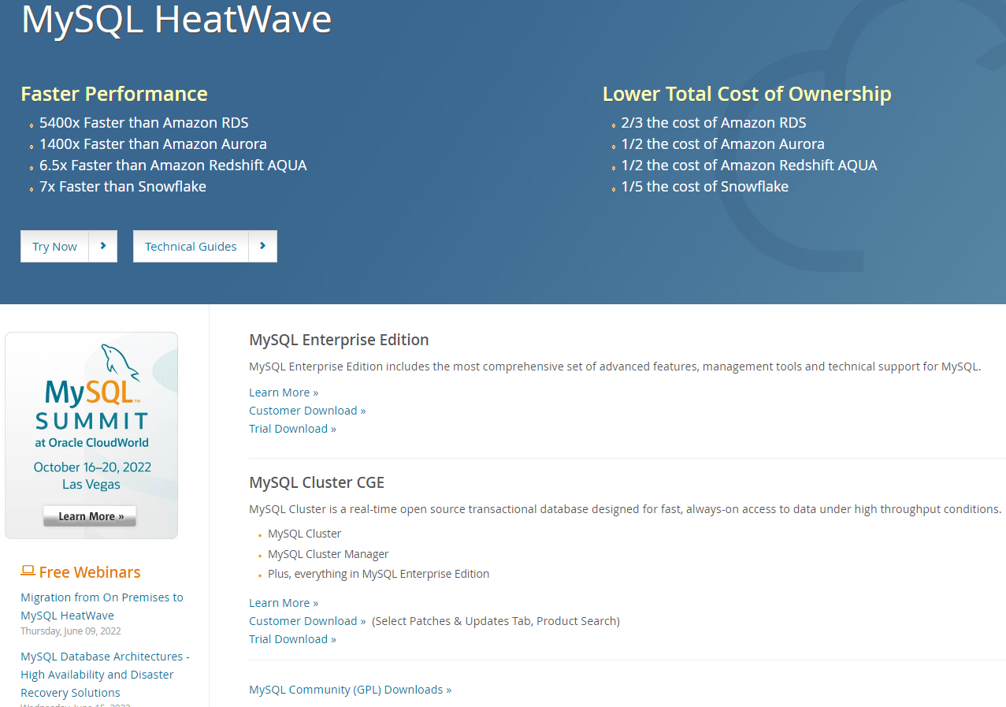Viewport: 1006px width, 707px height.
Task: Click arrow chevron on Try Now button
Action: coord(103,246)
